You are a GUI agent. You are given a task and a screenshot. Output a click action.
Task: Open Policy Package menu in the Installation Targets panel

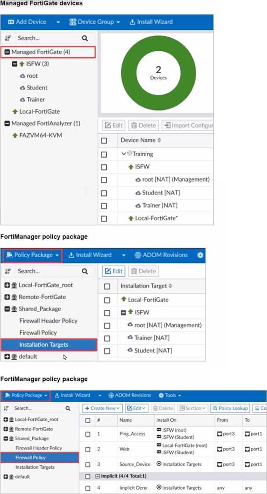(x=33, y=255)
